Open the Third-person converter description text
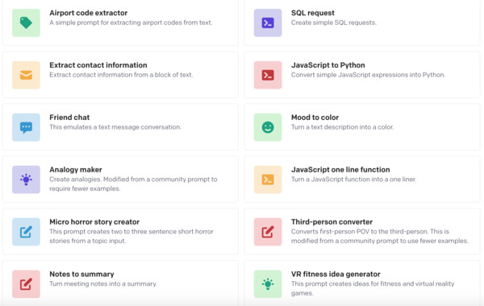 (x=380, y=236)
